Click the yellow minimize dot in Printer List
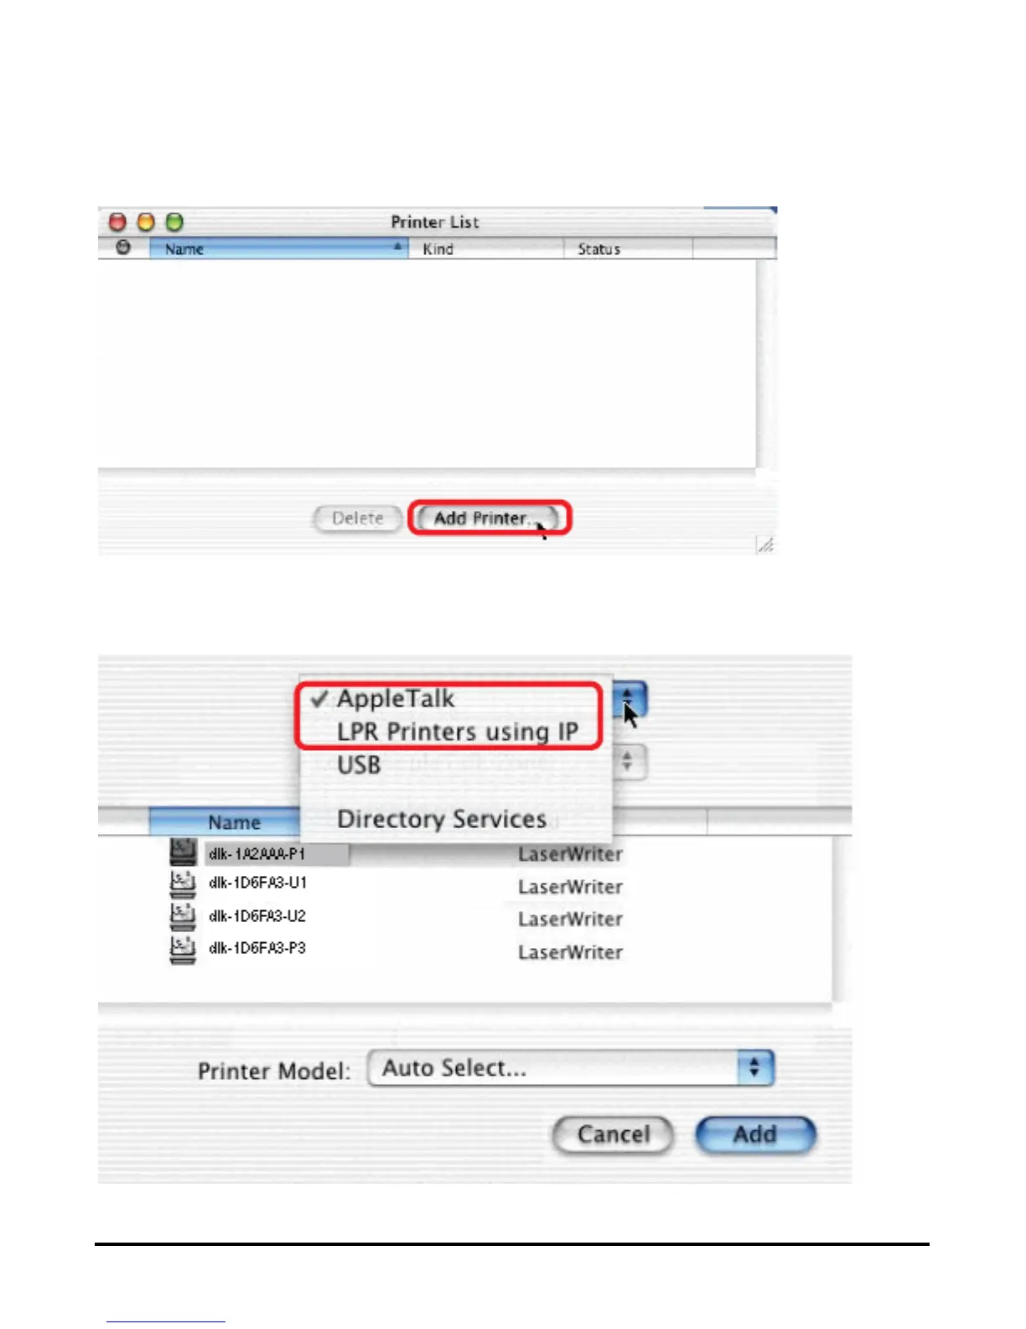Image resolution: width=1026 pixels, height=1329 pixels. 146,222
